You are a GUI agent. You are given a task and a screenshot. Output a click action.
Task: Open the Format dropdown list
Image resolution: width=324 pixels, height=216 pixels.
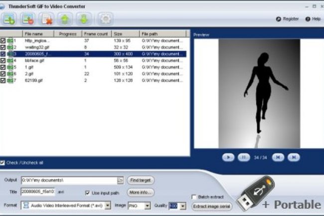pos(108,206)
